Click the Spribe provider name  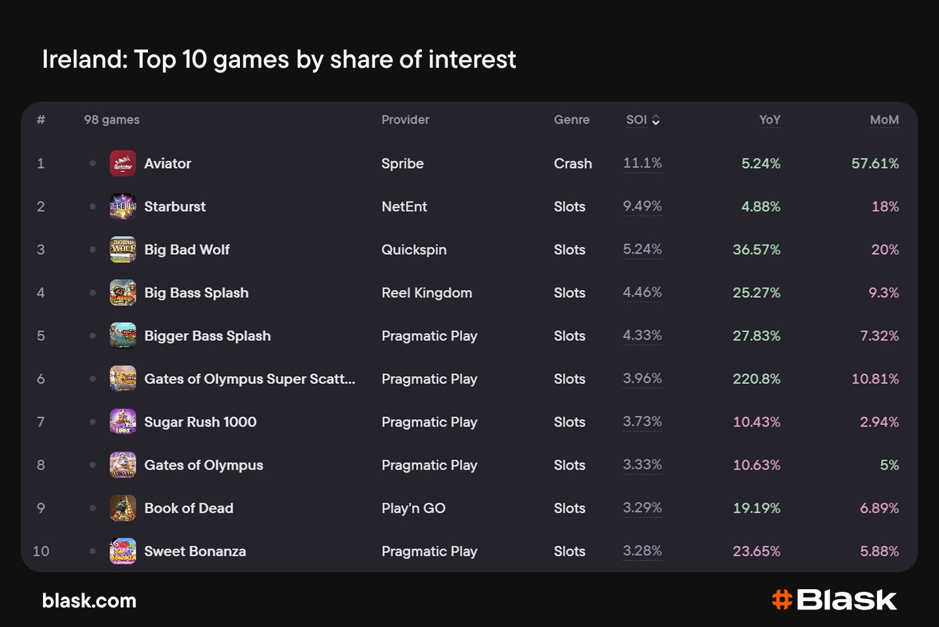coord(402,164)
